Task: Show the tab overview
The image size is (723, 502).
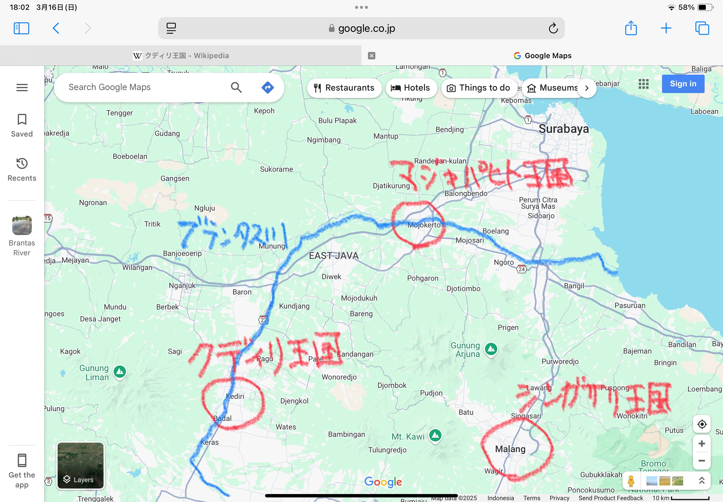Action: click(x=702, y=28)
